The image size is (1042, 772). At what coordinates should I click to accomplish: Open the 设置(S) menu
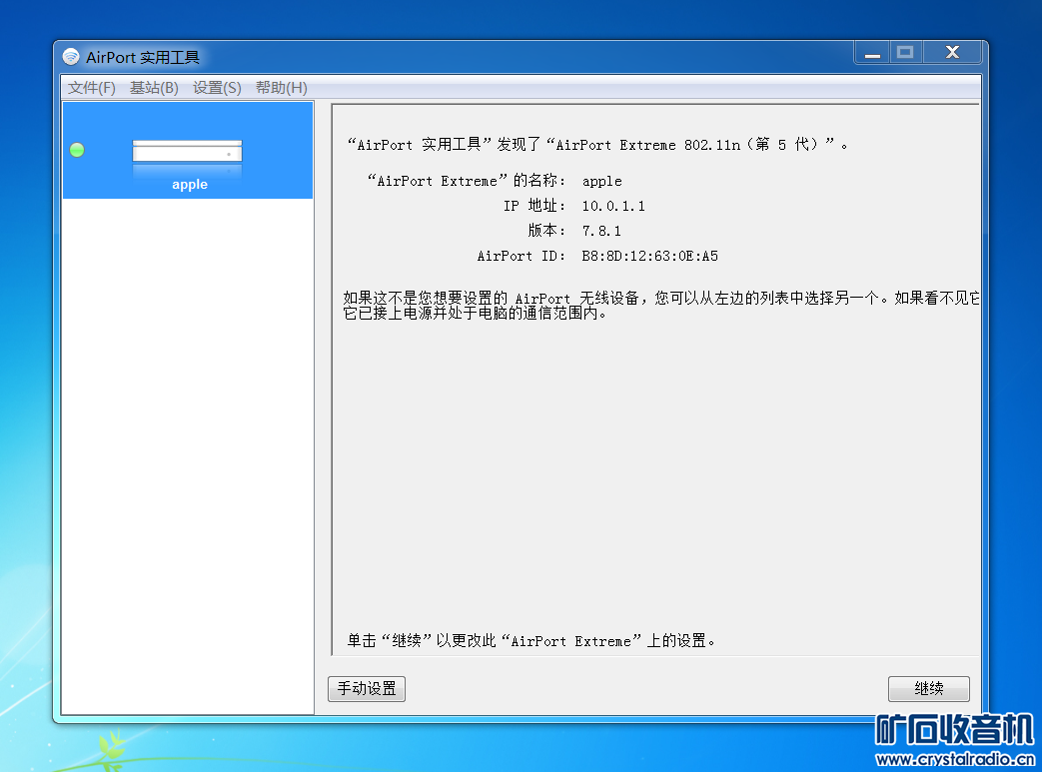[218, 88]
